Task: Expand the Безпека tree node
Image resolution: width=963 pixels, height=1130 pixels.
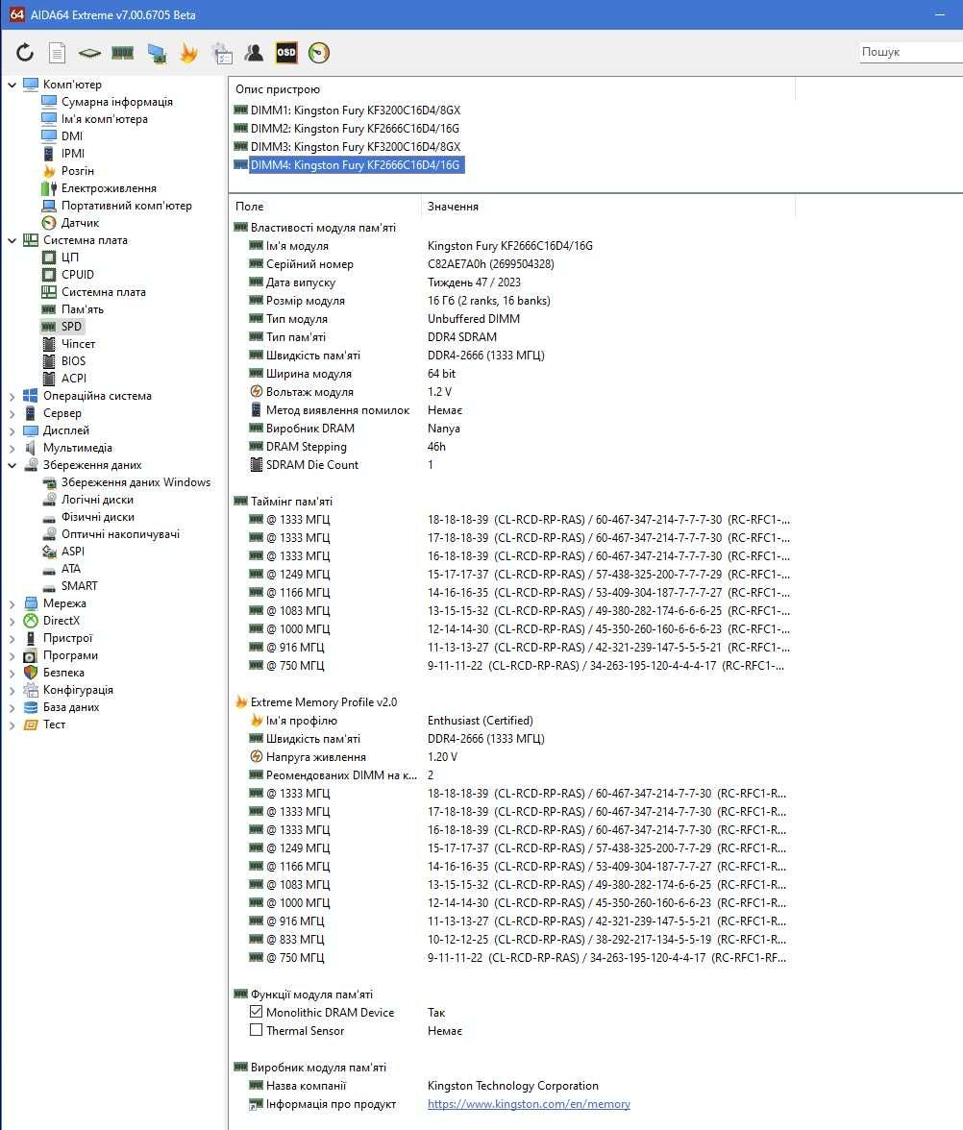Action: click(12, 673)
